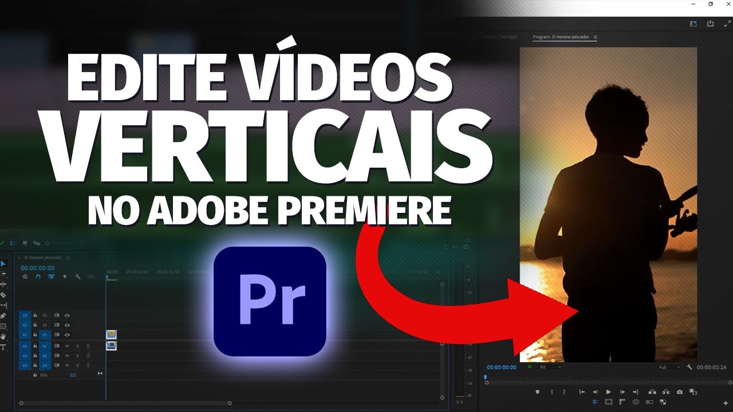Select the Type tool
Screen dimensions: 733x412
(x=3, y=347)
